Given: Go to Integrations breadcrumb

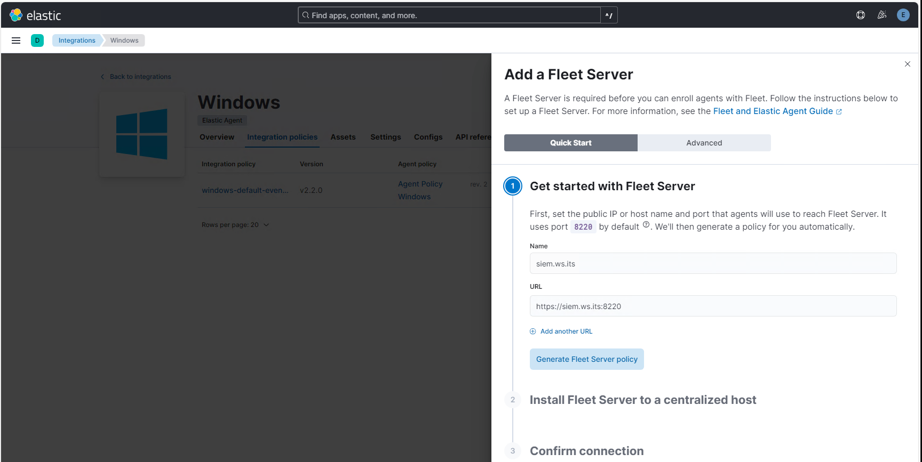Looking at the screenshot, I should (77, 40).
